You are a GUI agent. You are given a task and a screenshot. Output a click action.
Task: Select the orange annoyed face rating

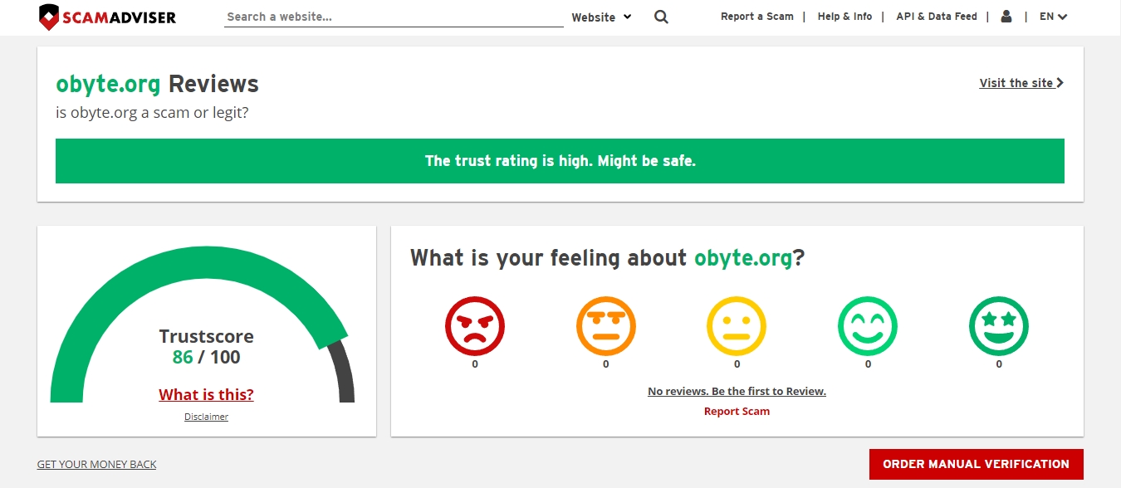point(606,327)
